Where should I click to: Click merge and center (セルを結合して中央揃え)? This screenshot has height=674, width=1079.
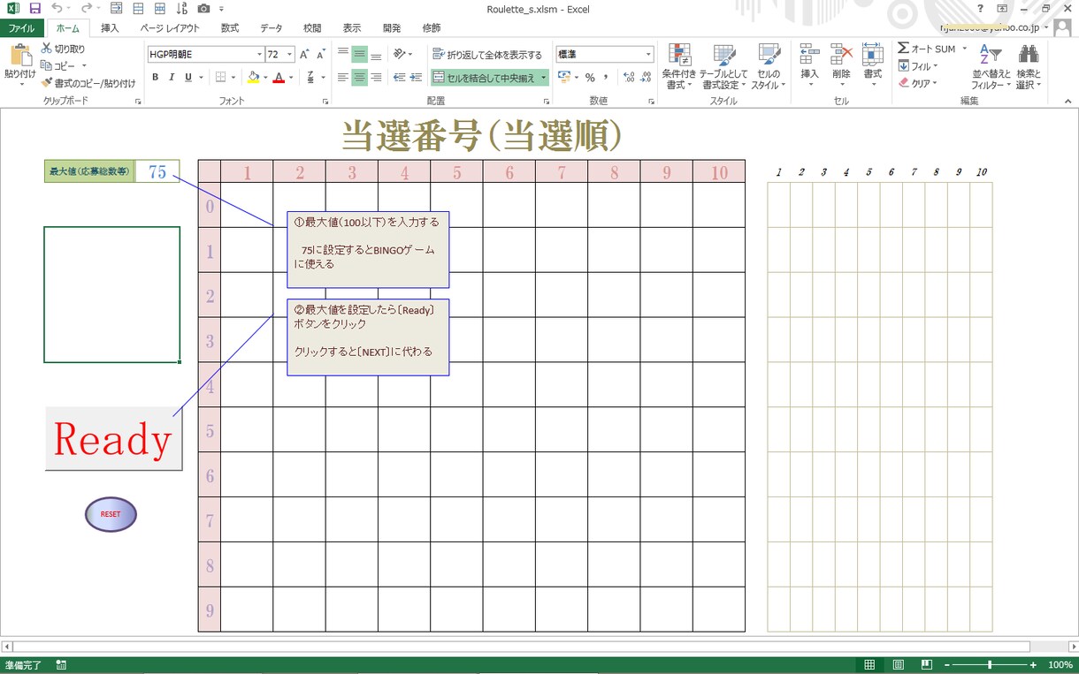(x=483, y=78)
